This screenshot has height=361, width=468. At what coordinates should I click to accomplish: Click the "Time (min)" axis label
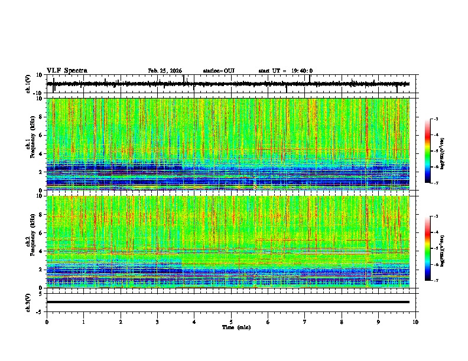click(x=236, y=327)
